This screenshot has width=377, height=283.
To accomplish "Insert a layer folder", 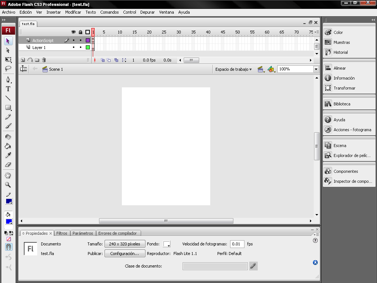I will [x=37, y=60].
